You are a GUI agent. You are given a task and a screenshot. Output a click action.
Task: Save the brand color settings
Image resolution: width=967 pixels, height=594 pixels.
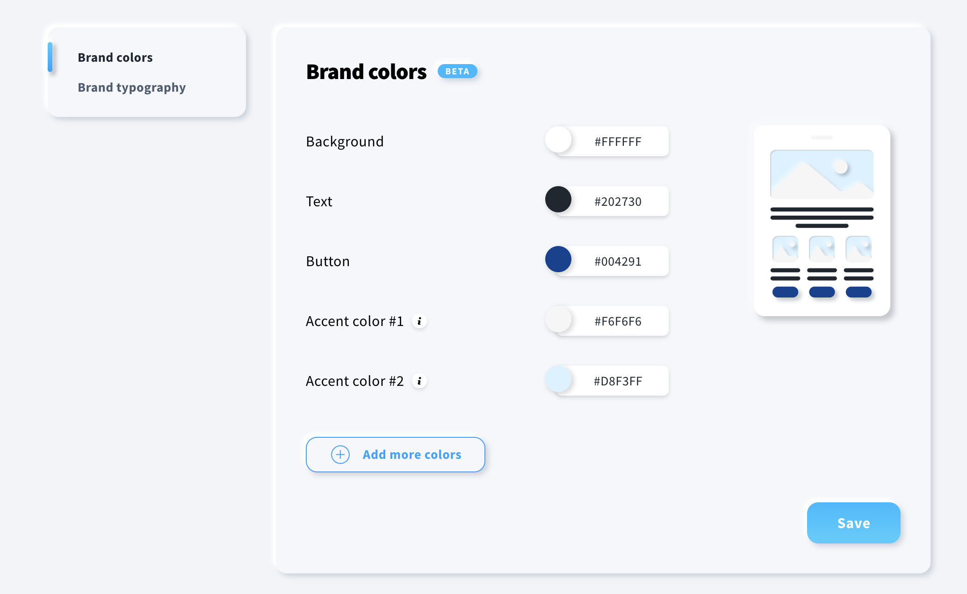tap(853, 523)
